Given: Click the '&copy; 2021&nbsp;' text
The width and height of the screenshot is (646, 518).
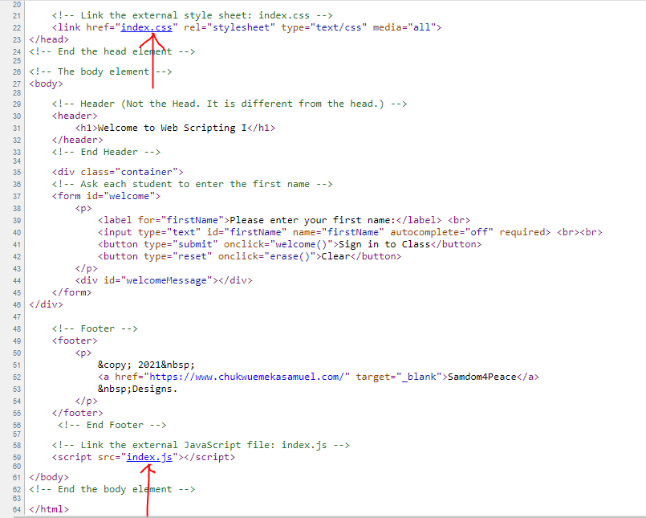Looking at the screenshot, I should coord(146,365).
